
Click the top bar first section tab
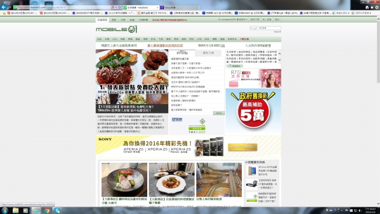[102, 20]
